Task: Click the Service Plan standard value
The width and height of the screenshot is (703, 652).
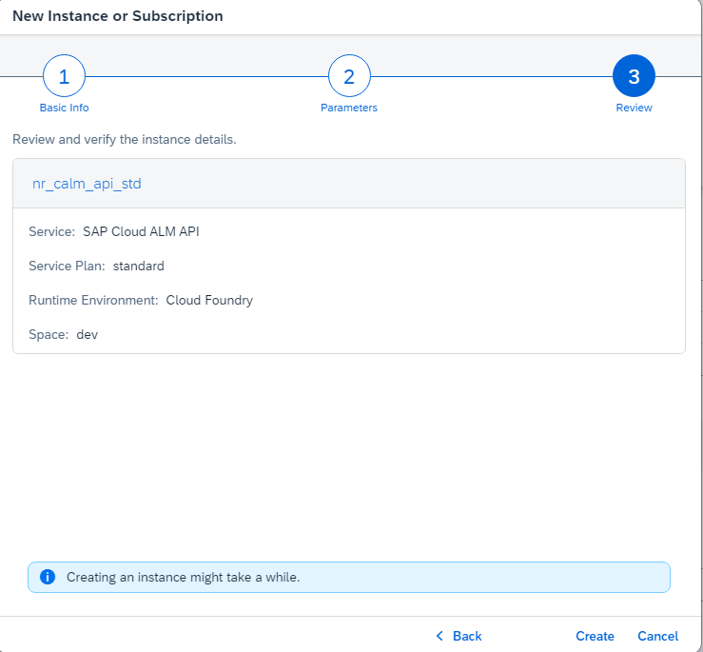Action: click(139, 266)
